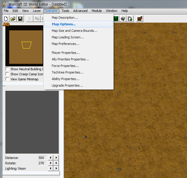Click the gray preview pane
Image resolution: width=187 pixels, height=178 pixels.
[32, 122]
